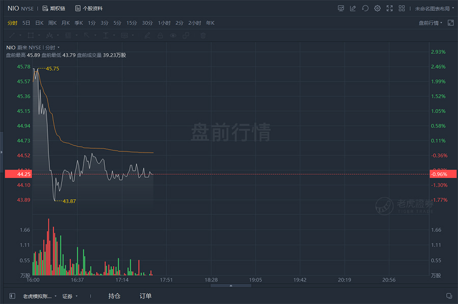Select the 5分 interval

pos(118,23)
